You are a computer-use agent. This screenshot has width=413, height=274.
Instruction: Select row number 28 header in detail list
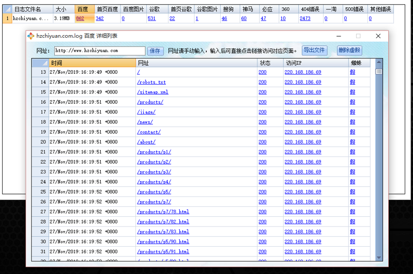40,222
